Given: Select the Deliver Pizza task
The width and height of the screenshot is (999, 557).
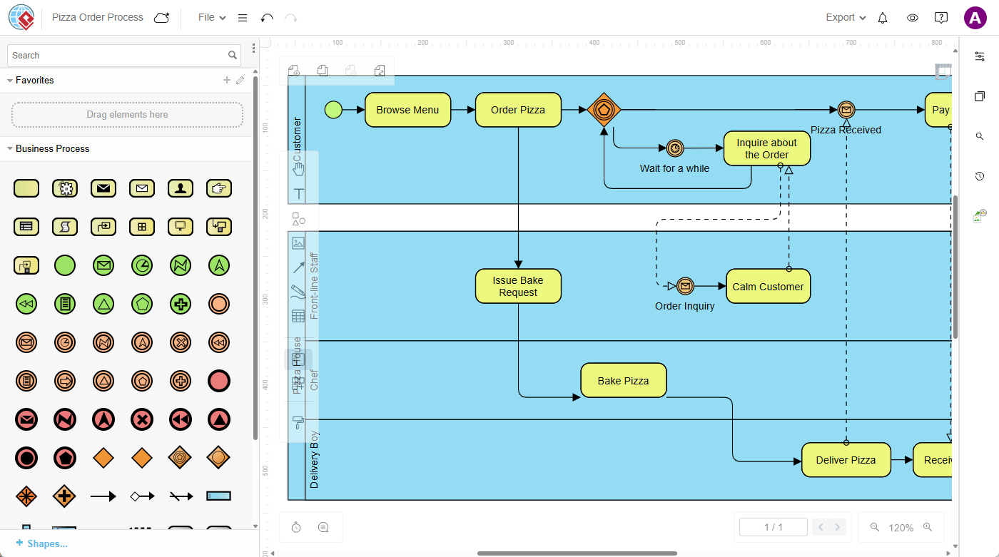Looking at the screenshot, I should pyautogui.click(x=846, y=460).
